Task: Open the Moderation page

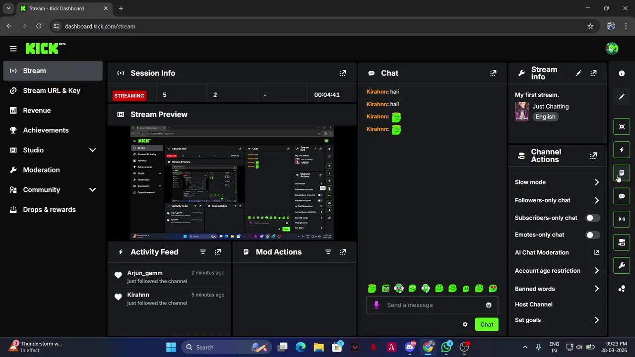Action: tap(53, 170)
